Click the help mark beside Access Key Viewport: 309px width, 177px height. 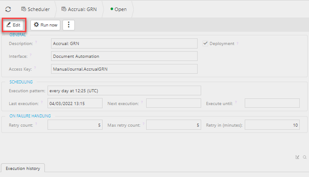[35, 68]
